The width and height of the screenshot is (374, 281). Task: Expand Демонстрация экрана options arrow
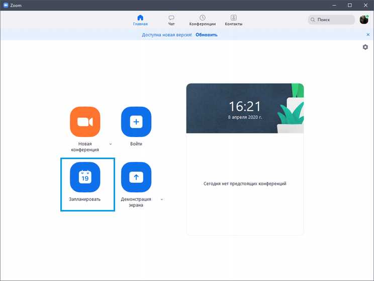tap(162, 199)
